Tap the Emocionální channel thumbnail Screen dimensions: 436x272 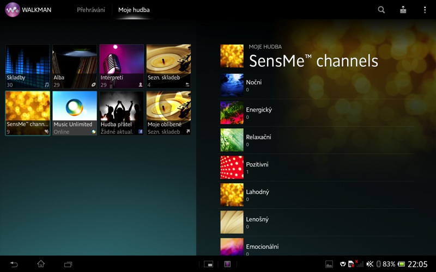[232, 246]
